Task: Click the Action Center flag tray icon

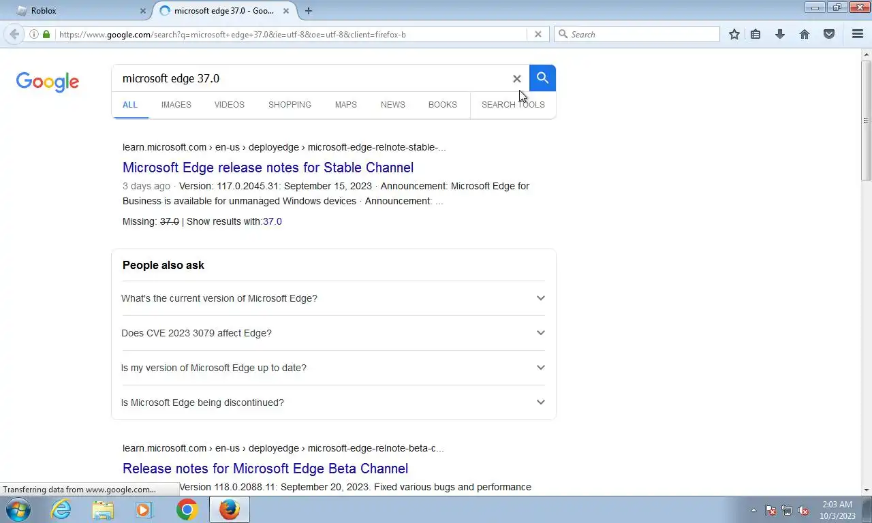Action: coord(770,510)
